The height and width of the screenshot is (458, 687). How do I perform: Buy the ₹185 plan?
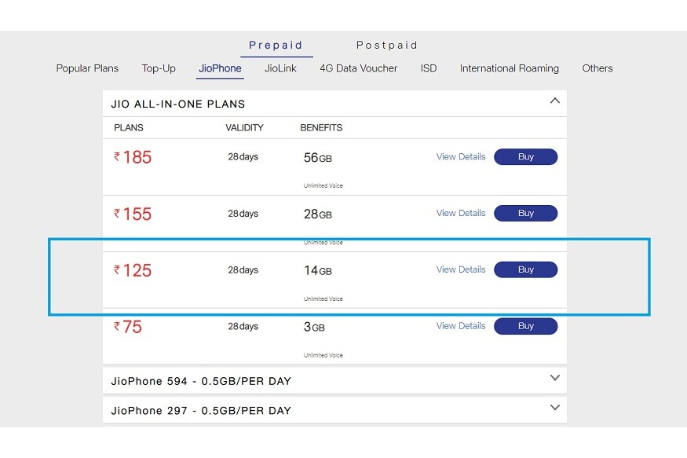click(526, 157)
